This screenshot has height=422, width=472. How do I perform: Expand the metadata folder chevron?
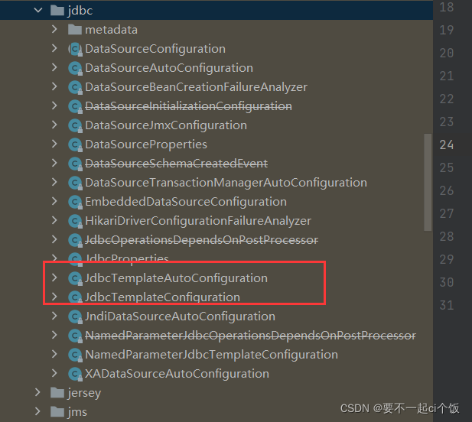54,29
